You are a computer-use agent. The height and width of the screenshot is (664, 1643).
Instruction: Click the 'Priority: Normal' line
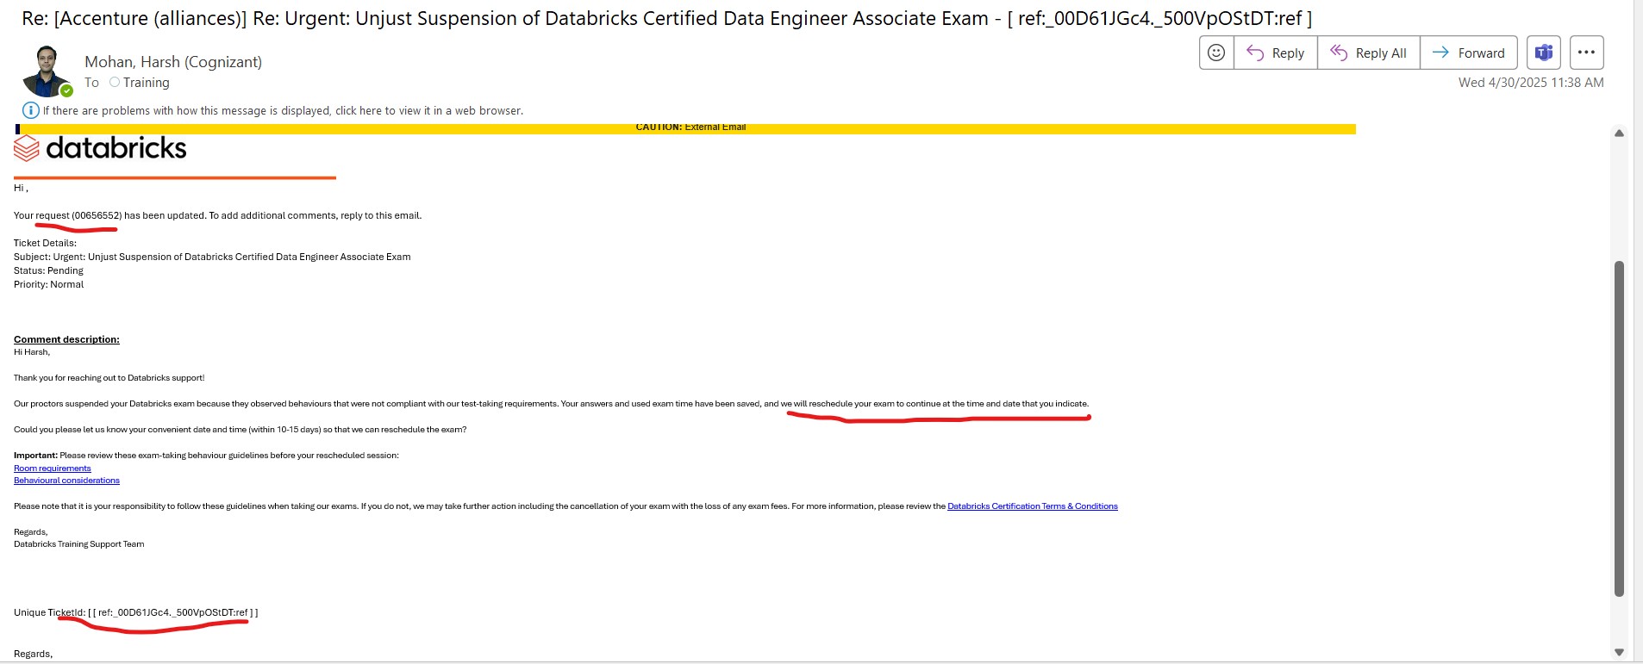click(48, 284)
